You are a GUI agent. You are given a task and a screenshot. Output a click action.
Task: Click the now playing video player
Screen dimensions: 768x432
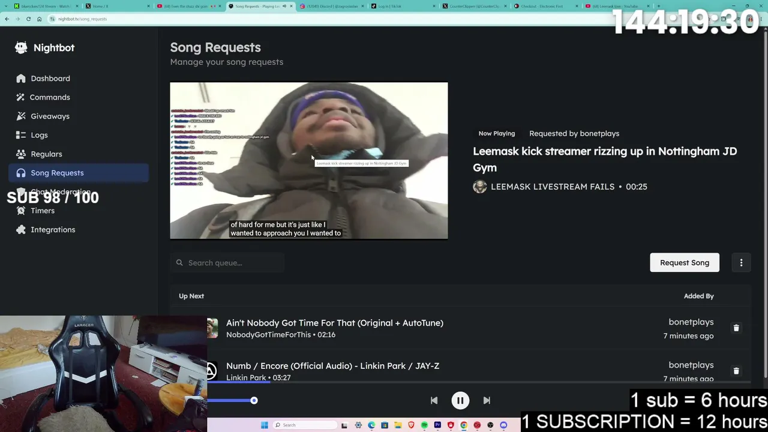pyautogui.click(x=309, y=161)
